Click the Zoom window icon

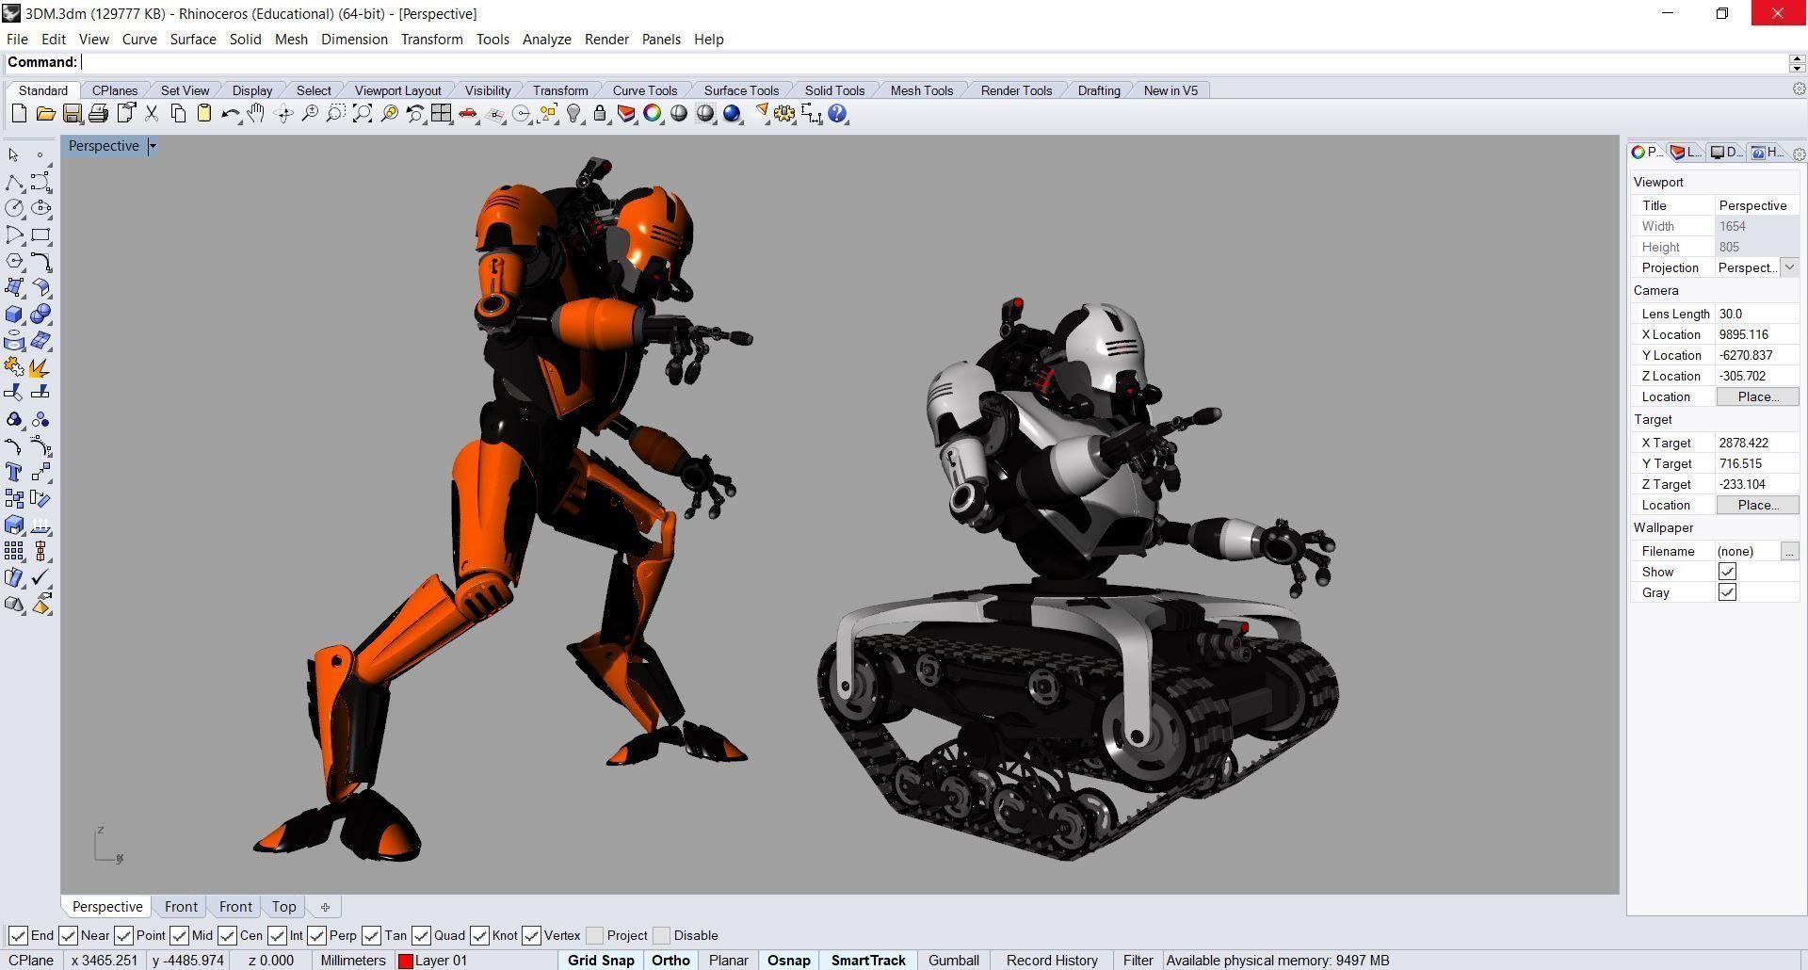pos(335,114)
